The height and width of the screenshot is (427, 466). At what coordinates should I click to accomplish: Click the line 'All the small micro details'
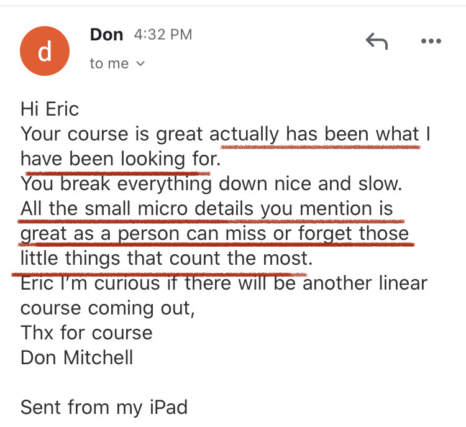(207, 208)
